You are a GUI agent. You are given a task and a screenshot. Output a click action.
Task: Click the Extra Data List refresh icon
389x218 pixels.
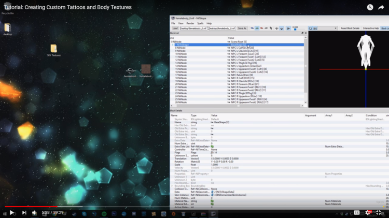tap(212, 147)
